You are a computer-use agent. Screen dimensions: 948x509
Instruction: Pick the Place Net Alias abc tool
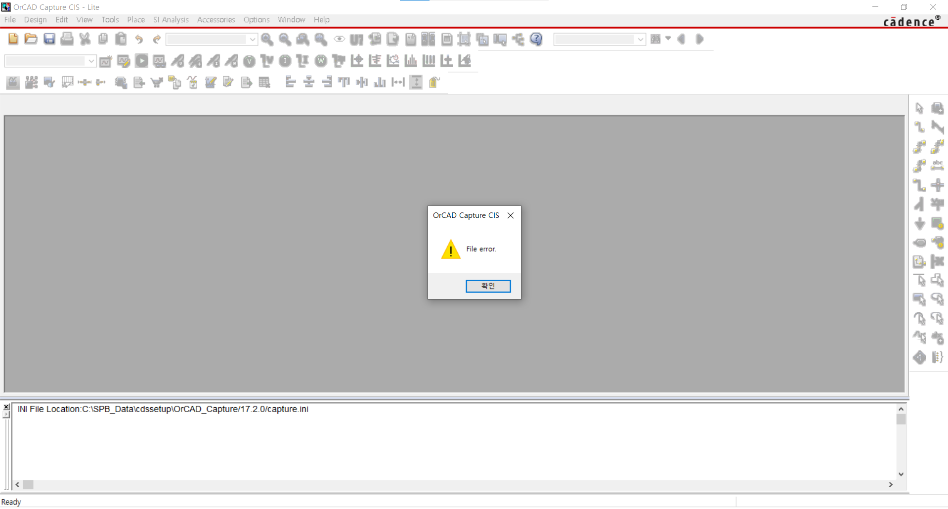pyautogui.click(x=937, y=166)
